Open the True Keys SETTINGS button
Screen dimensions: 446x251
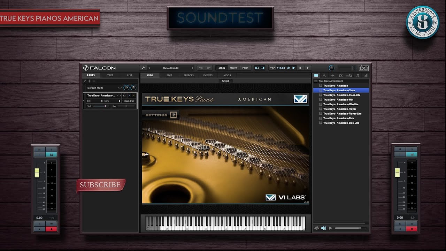coord(161,115)
